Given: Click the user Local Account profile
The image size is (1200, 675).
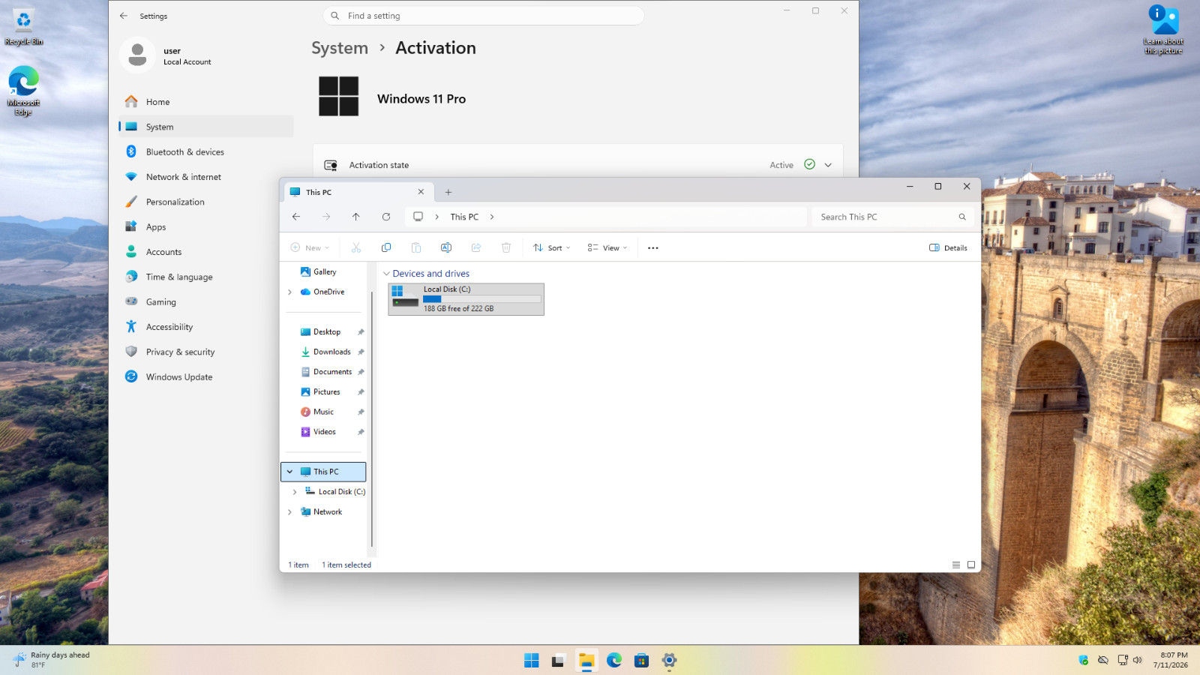Looking at the screenshot, I should 166,55.
